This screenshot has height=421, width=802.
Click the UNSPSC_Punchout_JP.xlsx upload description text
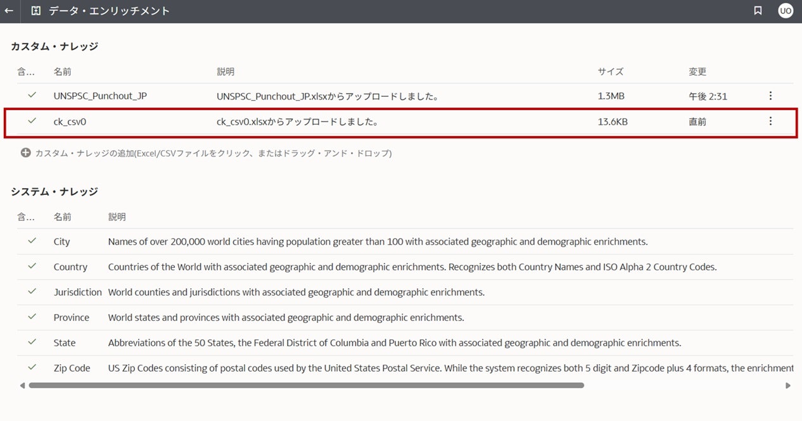pyautogui.click(x=328, y=96)
